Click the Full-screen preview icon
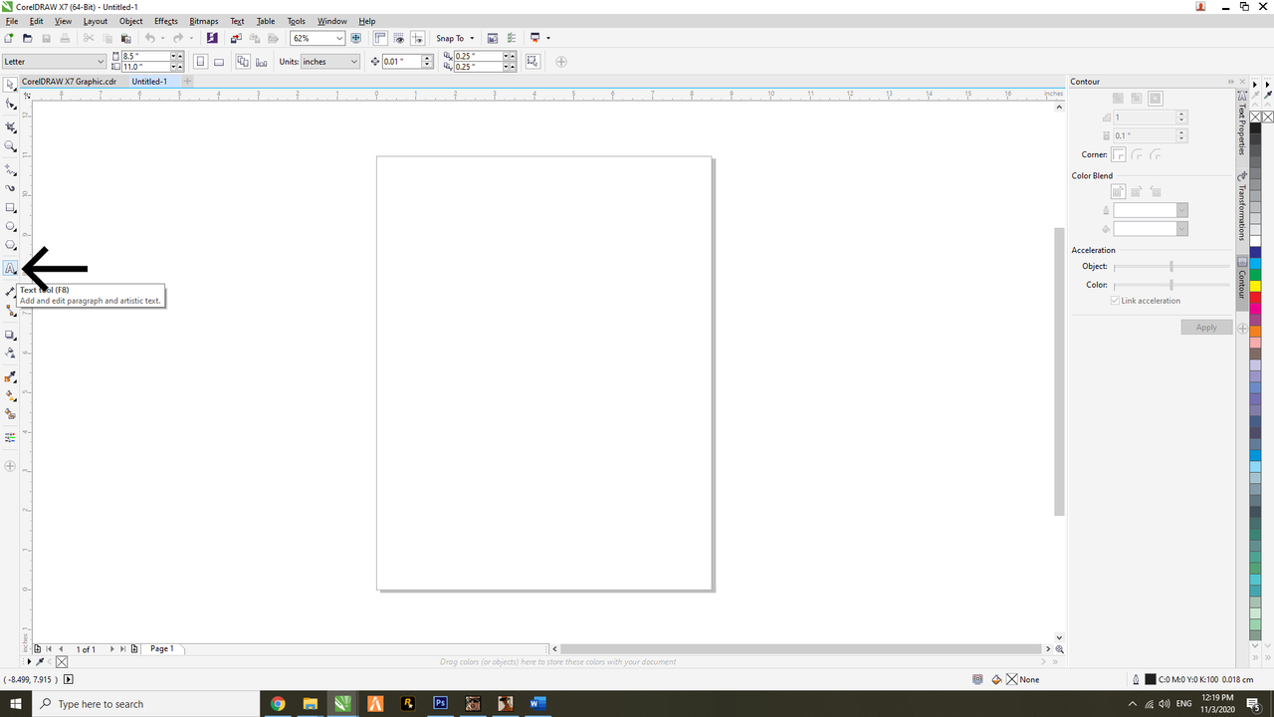This screenshot has width=1274, height=717. pos(355,38)
